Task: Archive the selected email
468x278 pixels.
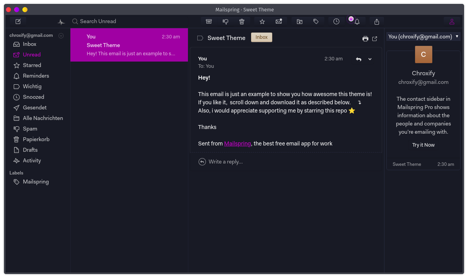Action: click(209, 22)
